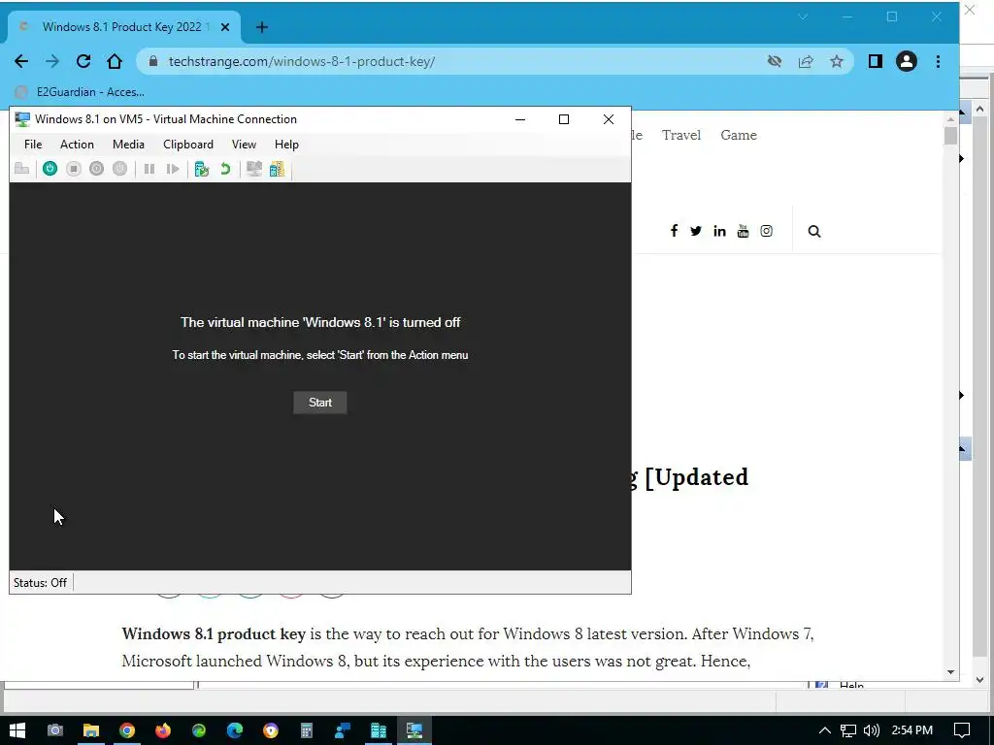The height and width of the screenshot is (745, 994).
Task: Click the website search magnifier icon
Action: [814, 232]
